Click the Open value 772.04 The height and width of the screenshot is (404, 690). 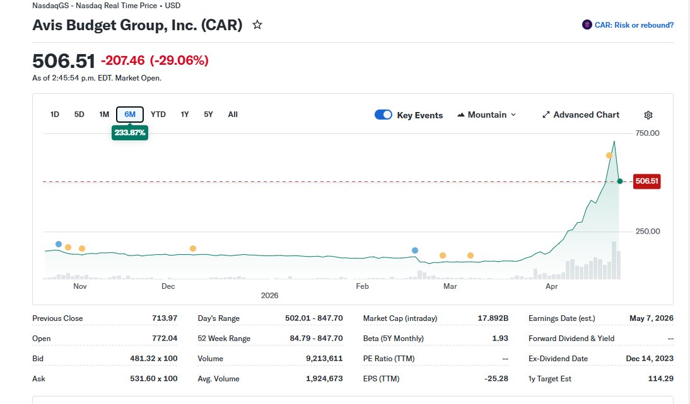point(165,338)
